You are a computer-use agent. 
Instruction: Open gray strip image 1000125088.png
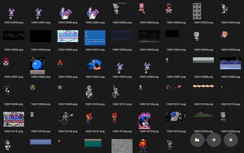pyautogui.click(x=203, y=60)
